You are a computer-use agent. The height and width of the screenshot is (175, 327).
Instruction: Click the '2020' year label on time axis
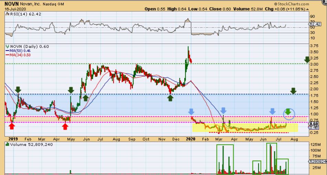(190, 139)
